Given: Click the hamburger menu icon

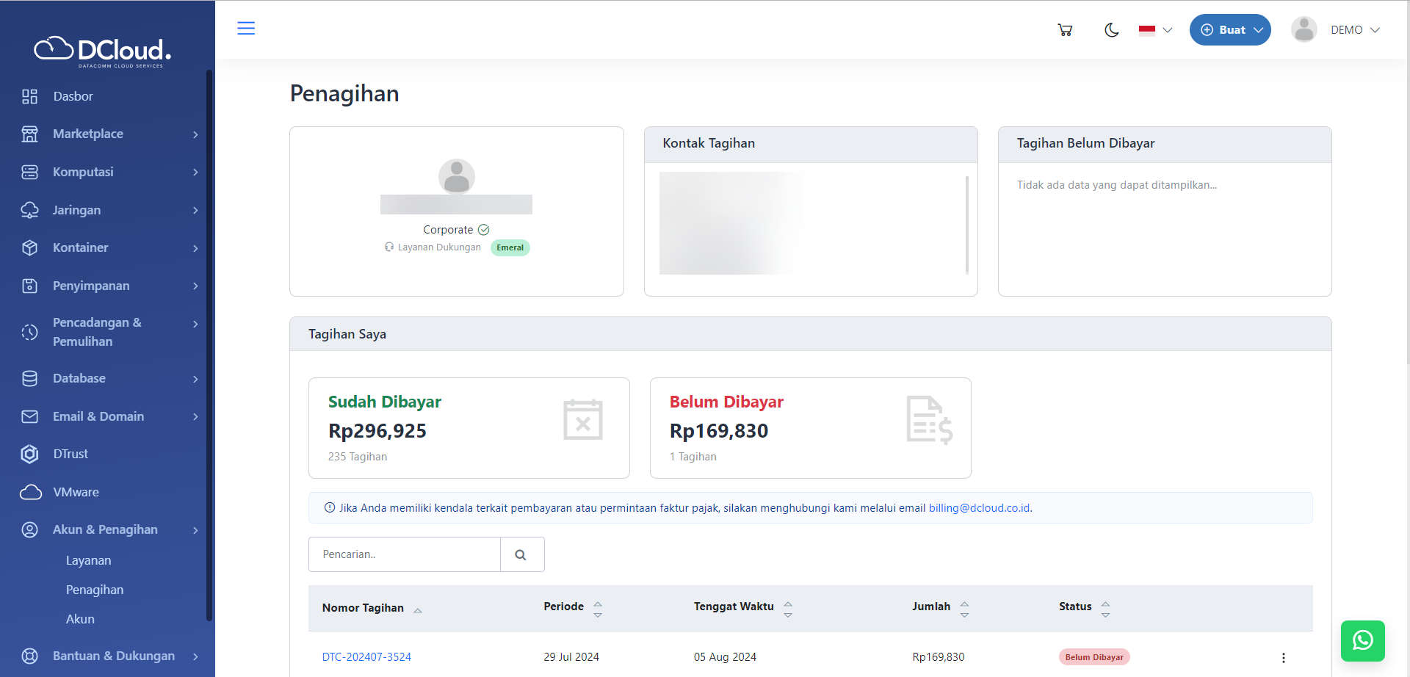Looking at the screenshot, I should pos(246,29).
